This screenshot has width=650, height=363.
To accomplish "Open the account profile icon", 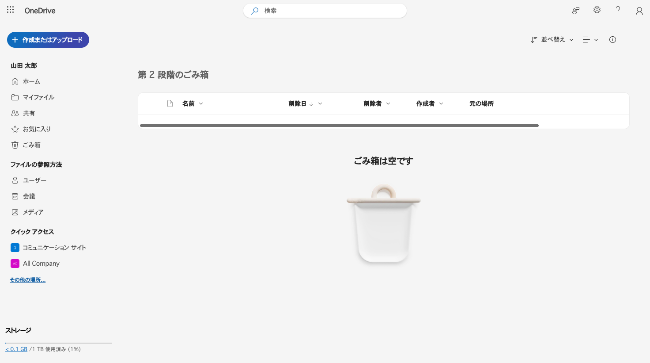I will coord(639,11).
